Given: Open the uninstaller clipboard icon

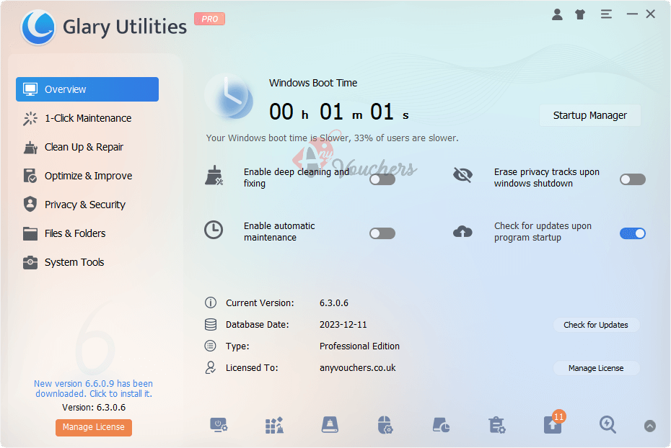Looking at the screenshot, I should (496, 426).
